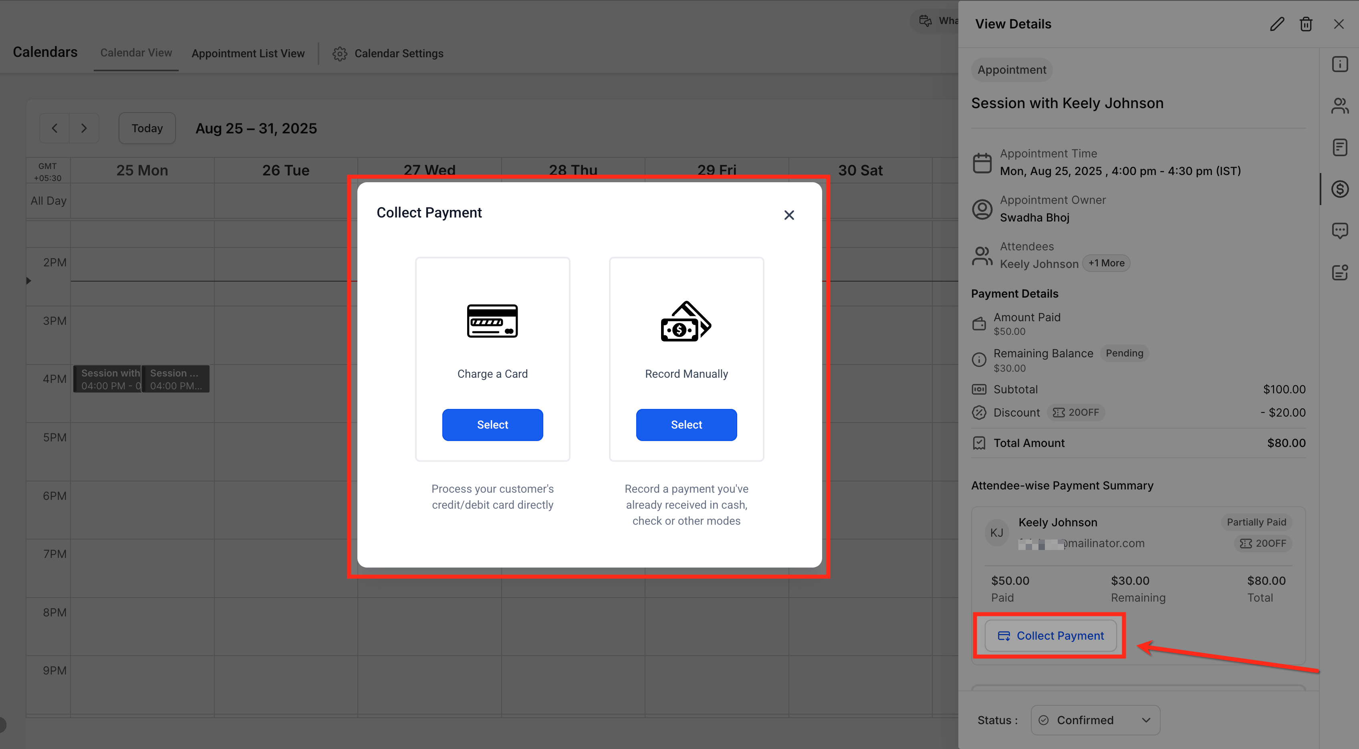Select the Charge a Card option

(492, 425)
